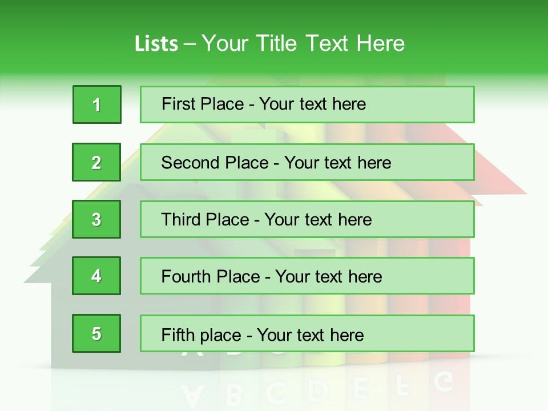Select the 'Fourth Place' text bar

[307, 276]
